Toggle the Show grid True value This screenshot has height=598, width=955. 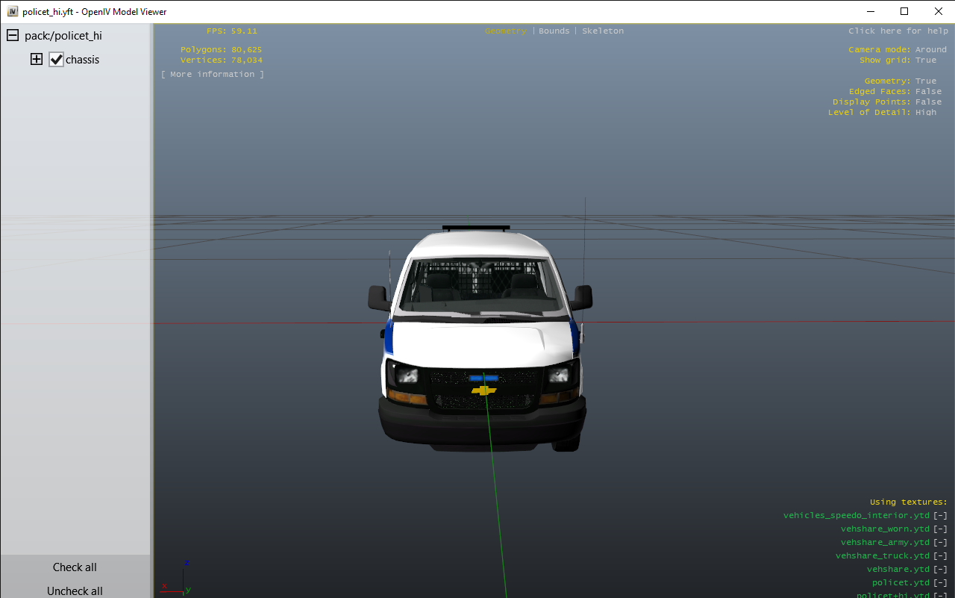click(x=925, y=60)
